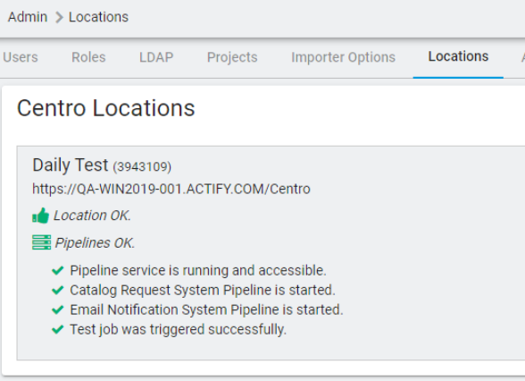Click checkmark beside Email Notification System Pipeline
The image size is (525, 381).
(x=57, y=309)
